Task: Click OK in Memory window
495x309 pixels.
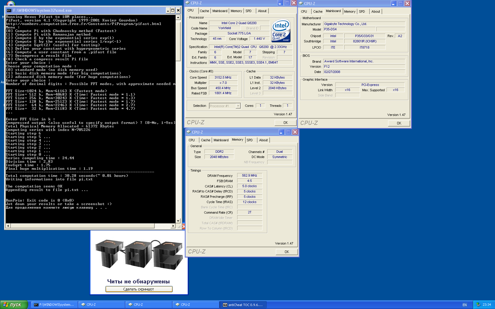Action: (287, 252)
